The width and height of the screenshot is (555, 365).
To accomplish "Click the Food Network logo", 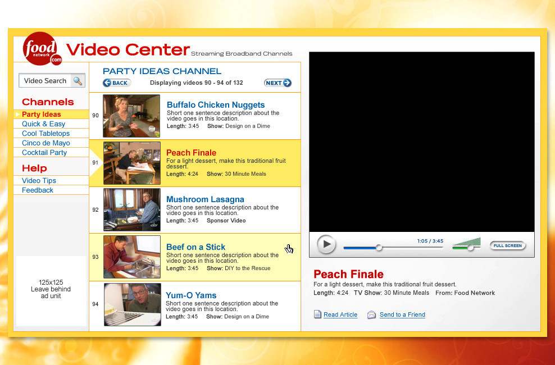I will pyautogui.click(x=42, y=49).
